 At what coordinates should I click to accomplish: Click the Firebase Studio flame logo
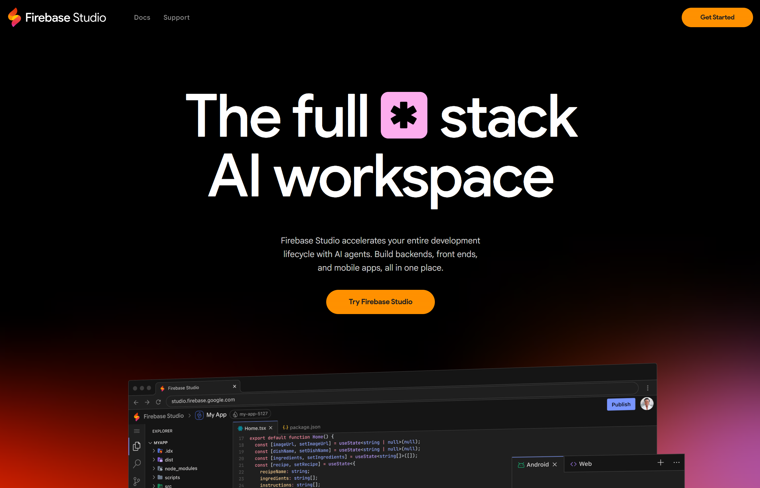click(14, 17)
